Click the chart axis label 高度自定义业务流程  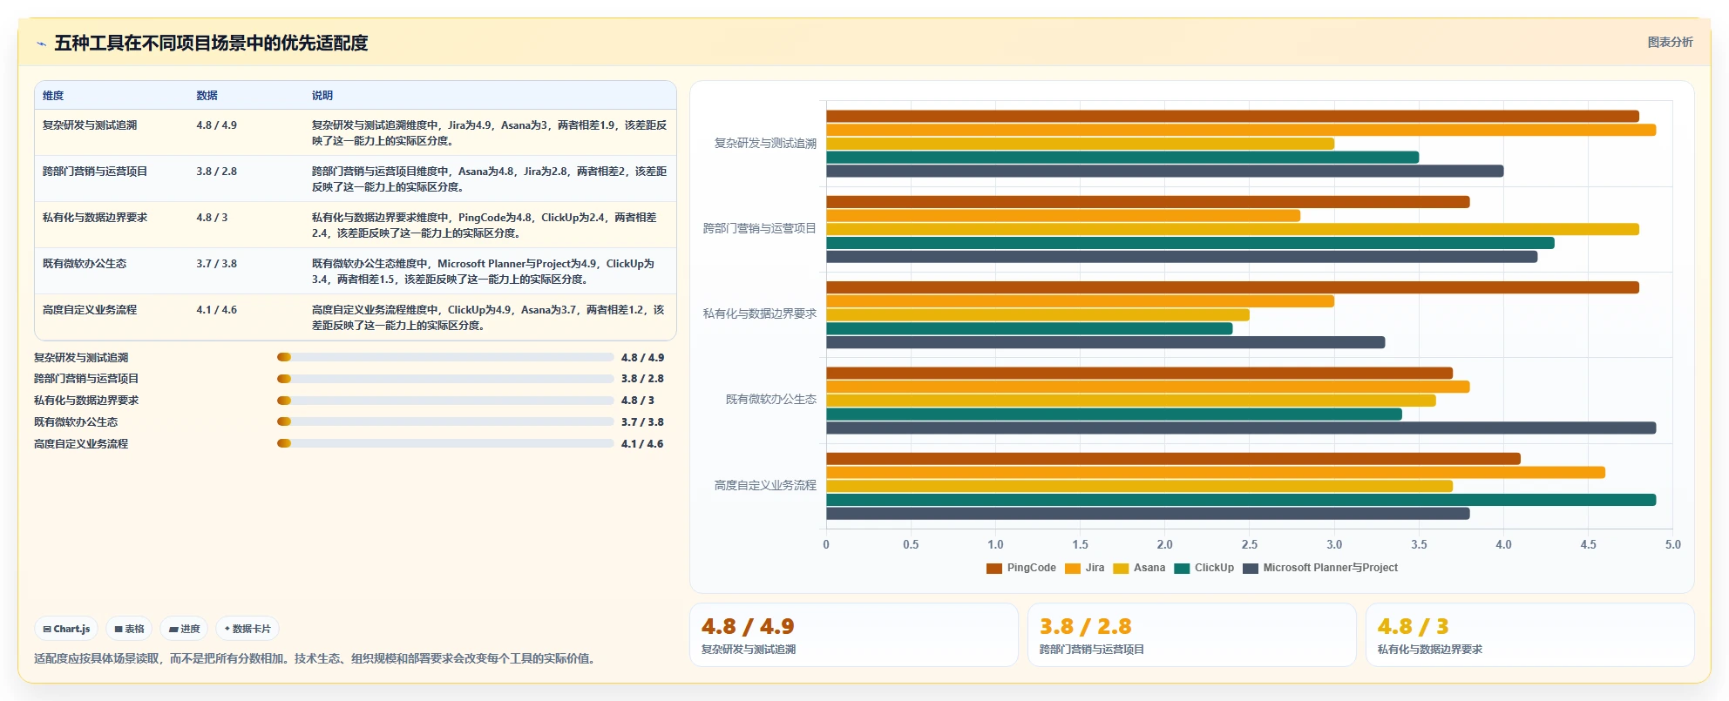pos(765,486)
